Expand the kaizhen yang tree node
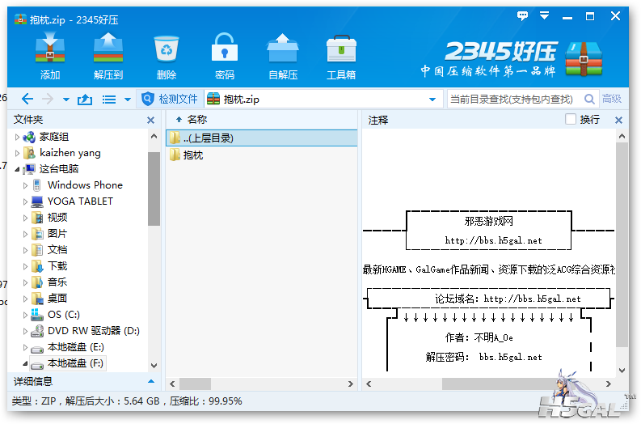 coord(17,153)
